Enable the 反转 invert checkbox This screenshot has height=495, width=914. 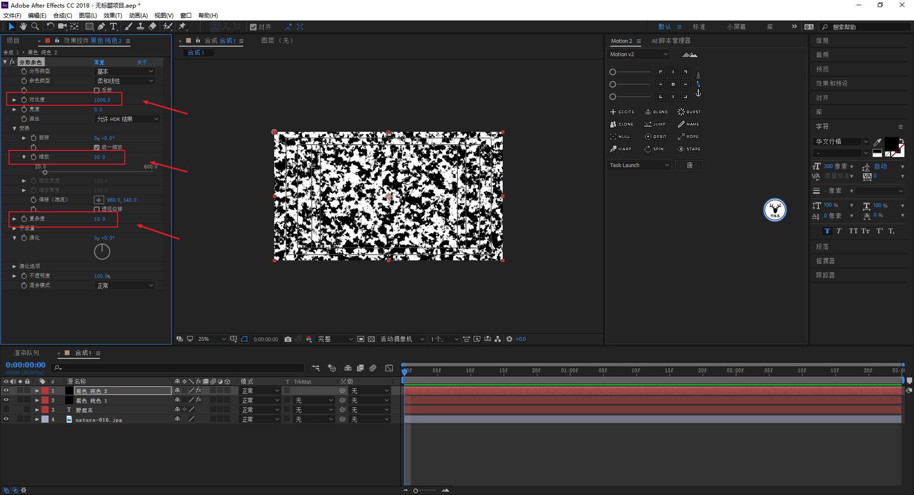click(x=97, y=90)
